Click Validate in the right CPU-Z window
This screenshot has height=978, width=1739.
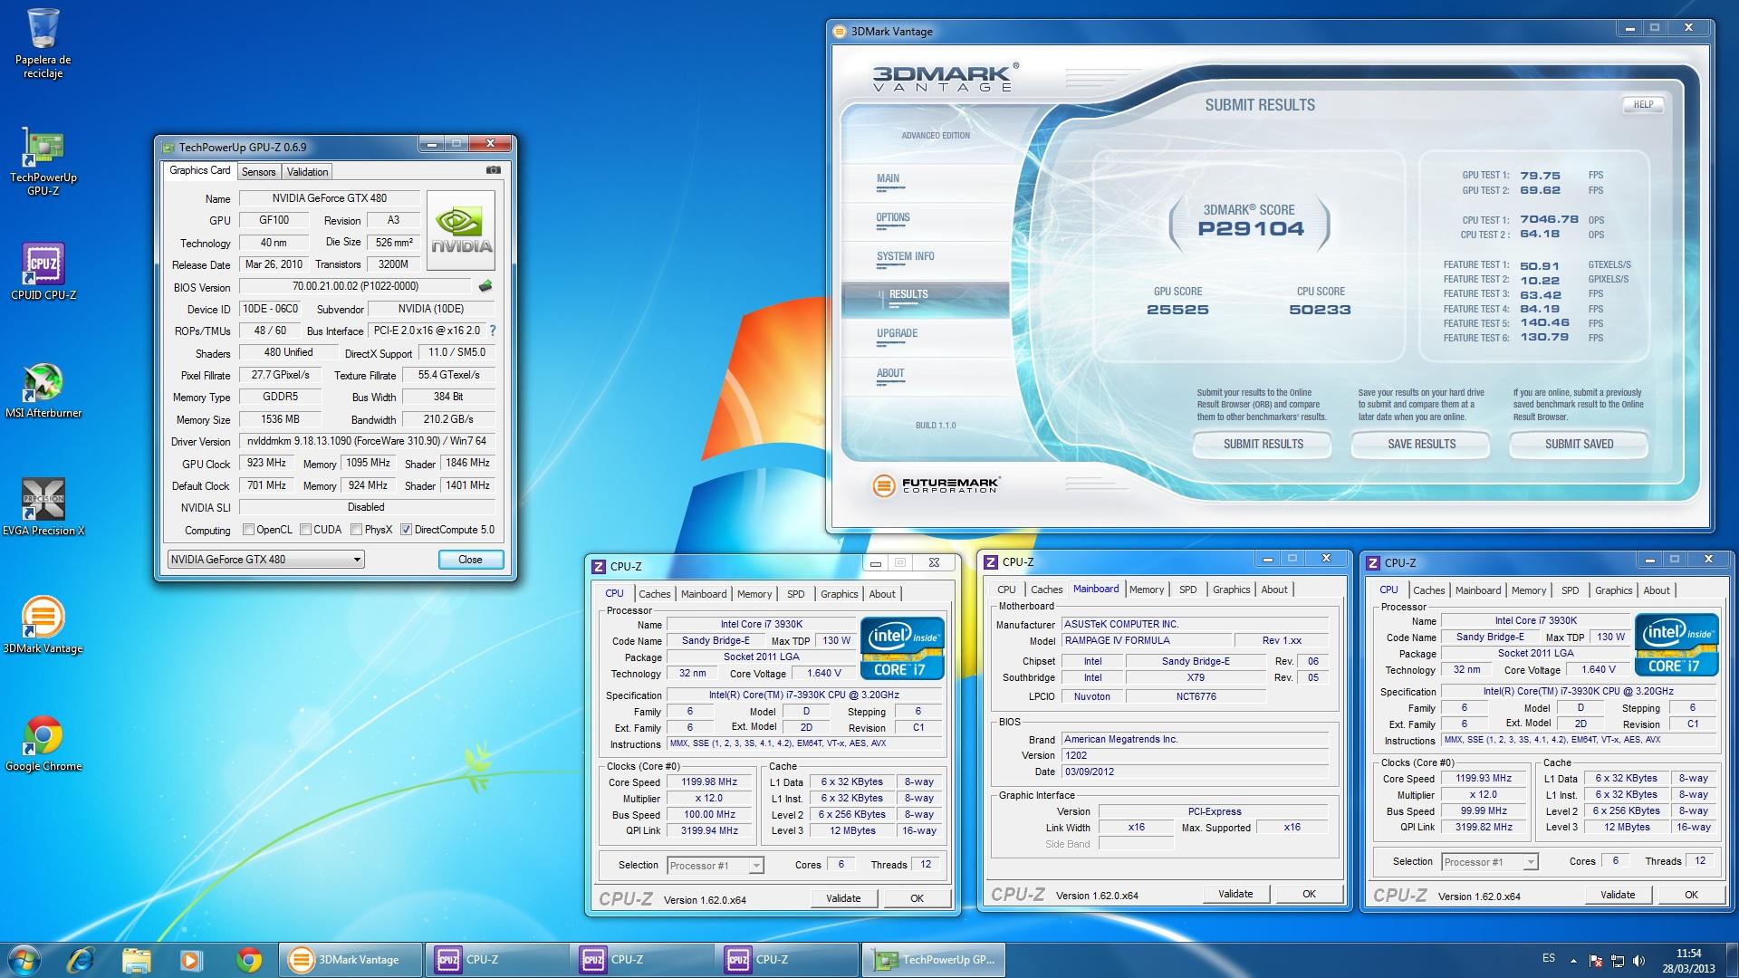point(1618,895)
